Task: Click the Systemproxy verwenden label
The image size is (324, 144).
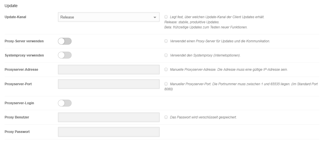Action: (x=24, y=55)
